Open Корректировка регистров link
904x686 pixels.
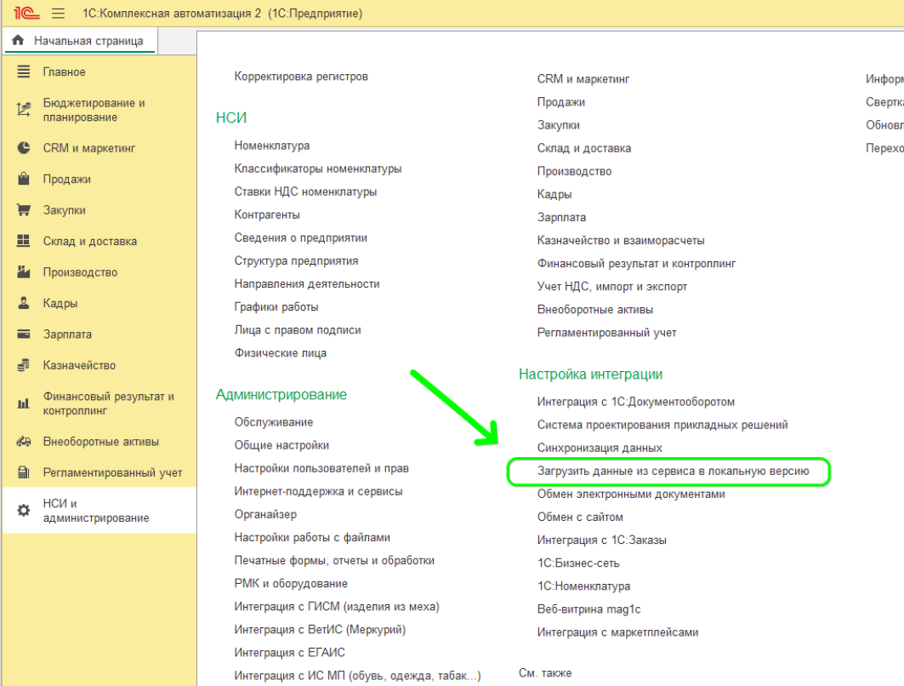pyautogui.click(x=301, y=76)
